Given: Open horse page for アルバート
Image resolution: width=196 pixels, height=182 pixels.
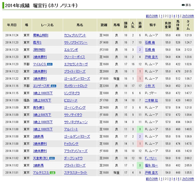Looking at the screenshot, I should pyautogui.click(x=71, y=129).
